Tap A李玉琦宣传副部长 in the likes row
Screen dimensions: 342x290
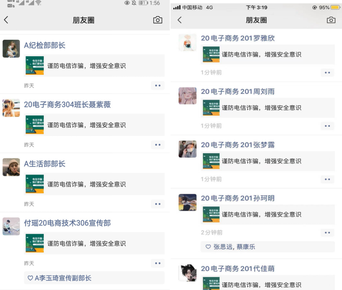point(63,278)
